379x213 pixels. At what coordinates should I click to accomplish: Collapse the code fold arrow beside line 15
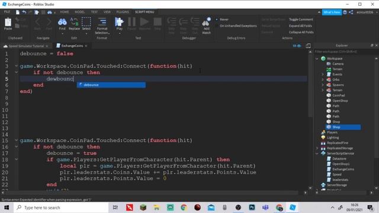pyautogui.click(x=16, y=140)
